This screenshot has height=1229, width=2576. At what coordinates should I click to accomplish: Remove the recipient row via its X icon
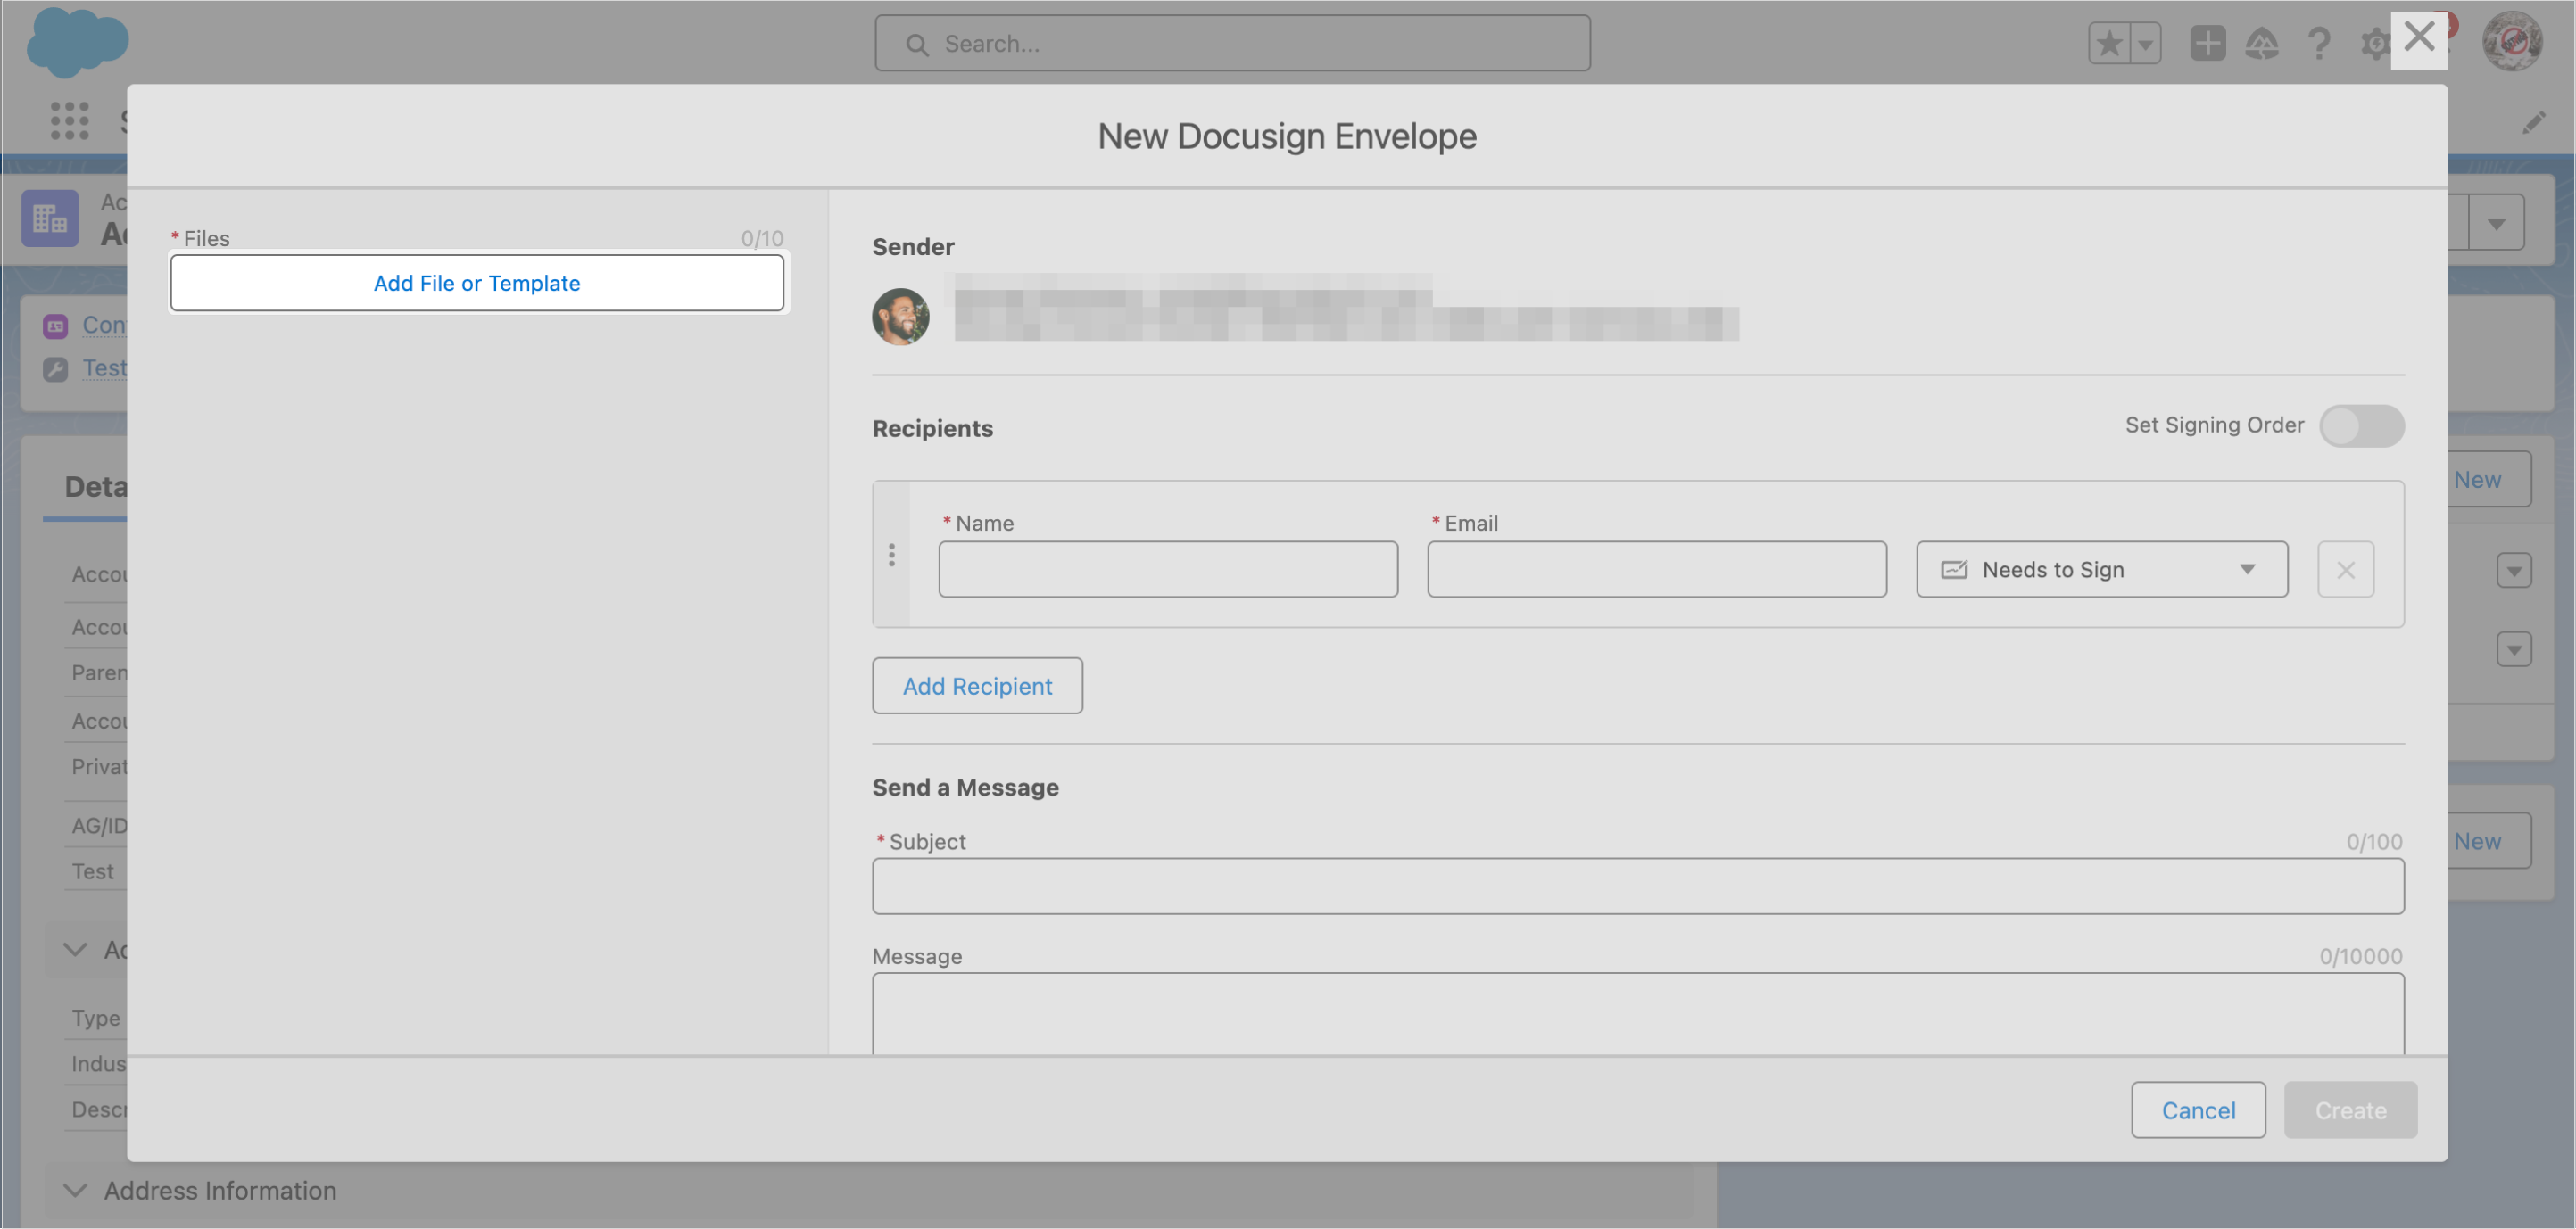[x=2345, y=568]
